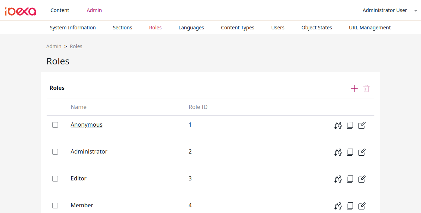Screen dimensions: 421x213
Task: Go to the Content main menu
Action: [60, 10]
